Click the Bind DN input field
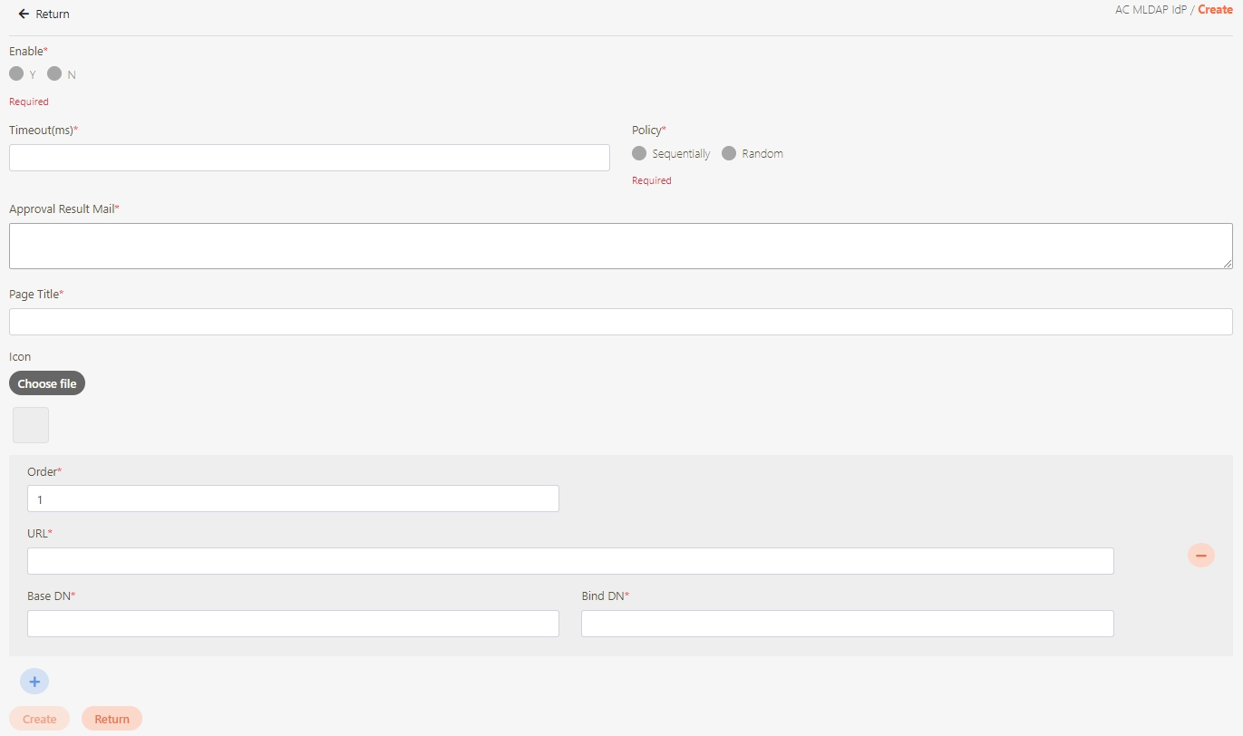Image resolution: width=1243 pixels, height=736 pixels. (847, 624)
